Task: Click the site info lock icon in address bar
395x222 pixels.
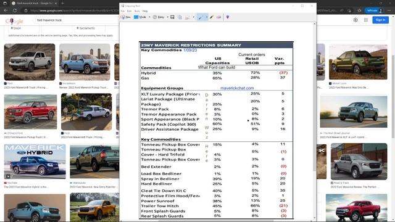Action: 26,10
